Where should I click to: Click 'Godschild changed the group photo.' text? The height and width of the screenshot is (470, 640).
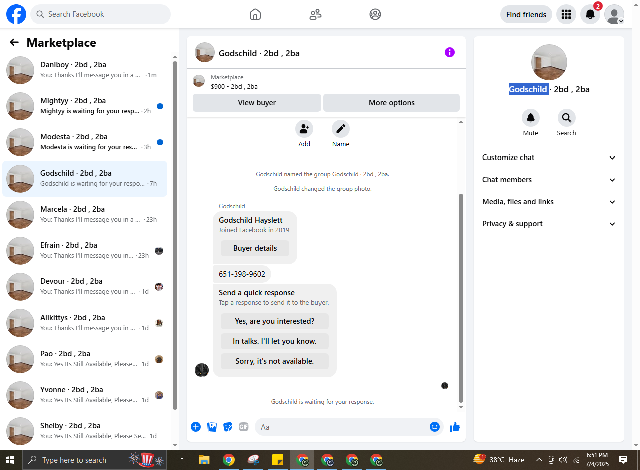pos(323,189)
